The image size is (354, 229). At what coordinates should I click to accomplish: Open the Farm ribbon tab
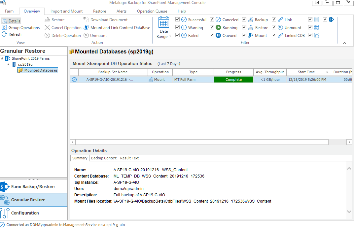click(x=9, y=11)
